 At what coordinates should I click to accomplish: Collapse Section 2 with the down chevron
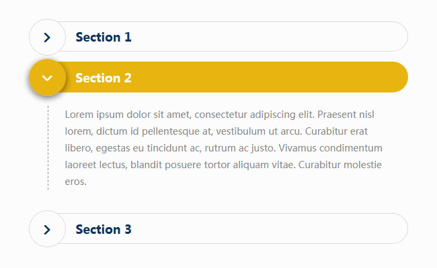click(47, 78)
